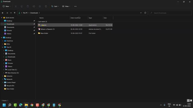
Task: Open the View layout dropdown
Action: [x=66, y=6]
